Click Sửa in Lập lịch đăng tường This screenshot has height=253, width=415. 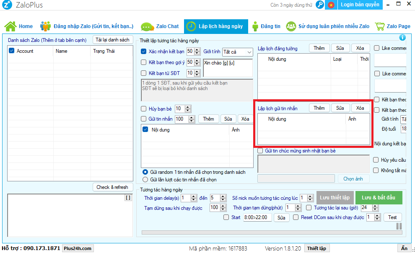pyautogui.click(x=340, y=48)
